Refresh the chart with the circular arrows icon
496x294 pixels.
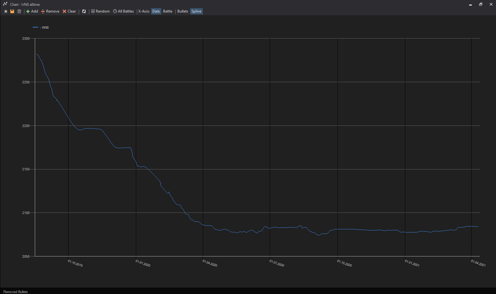(84, 11)
